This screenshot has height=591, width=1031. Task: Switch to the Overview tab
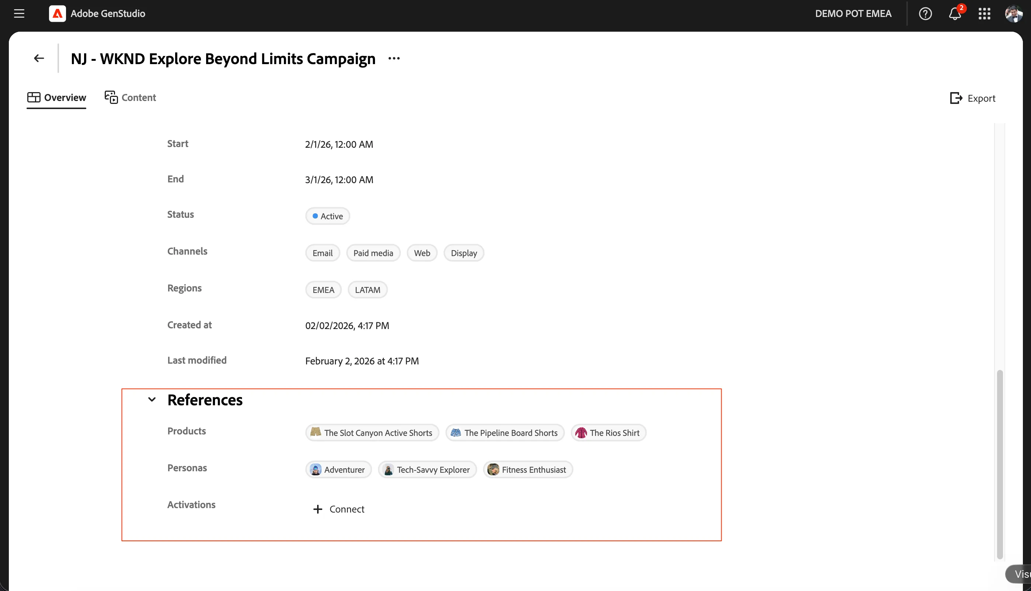coord(56,97)
